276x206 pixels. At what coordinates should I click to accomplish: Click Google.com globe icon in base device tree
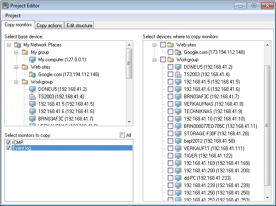click(32, 74)
